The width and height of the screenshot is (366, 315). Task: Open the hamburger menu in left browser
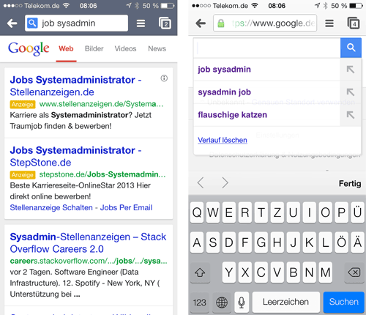141,23
